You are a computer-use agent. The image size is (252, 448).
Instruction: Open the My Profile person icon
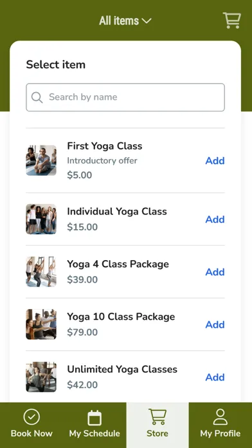coord(221,417)
